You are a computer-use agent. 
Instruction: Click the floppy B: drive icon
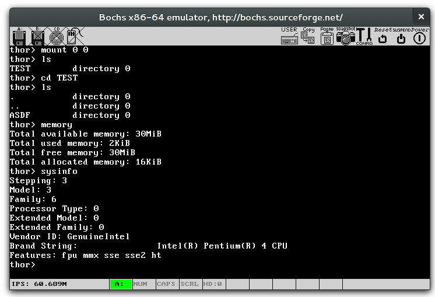[38, 36]
